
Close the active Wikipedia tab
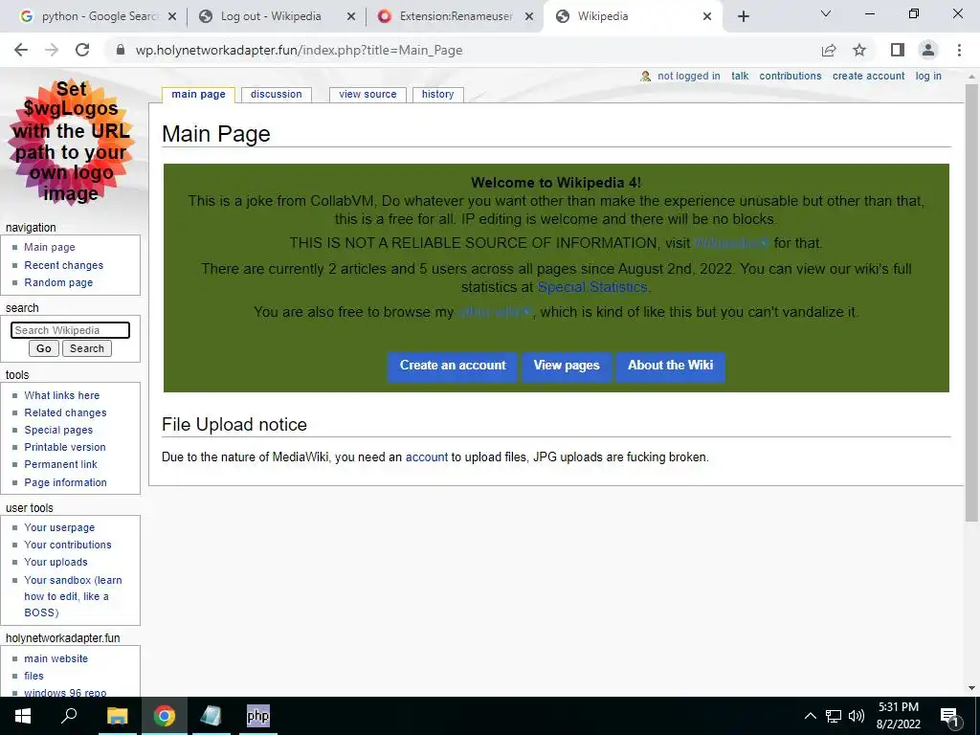707,16
